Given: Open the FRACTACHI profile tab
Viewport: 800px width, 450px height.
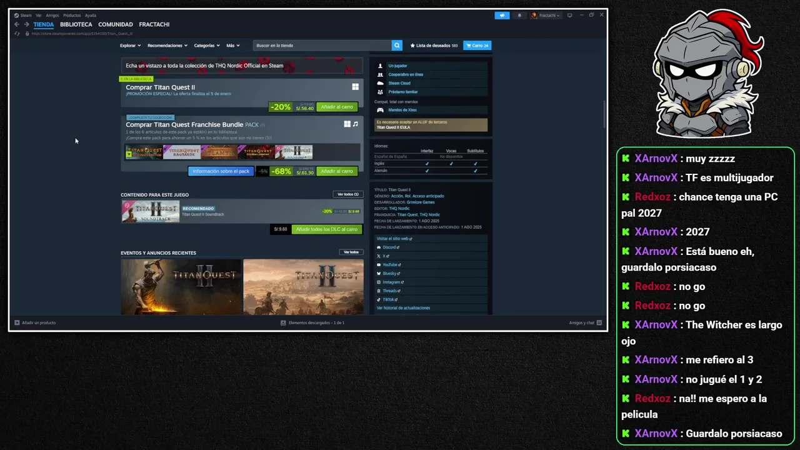Looking at the screenshot, I should click(154, 24).
